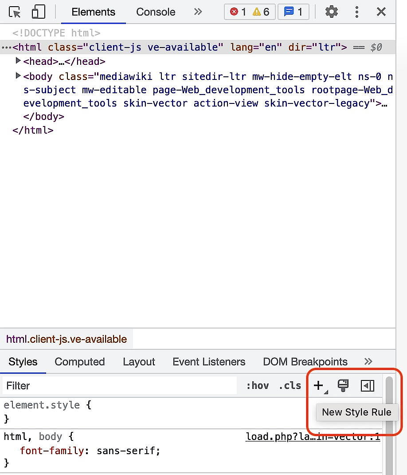407x475 pixels.
Task: Expand the head element node
Action: pos(18,61)
